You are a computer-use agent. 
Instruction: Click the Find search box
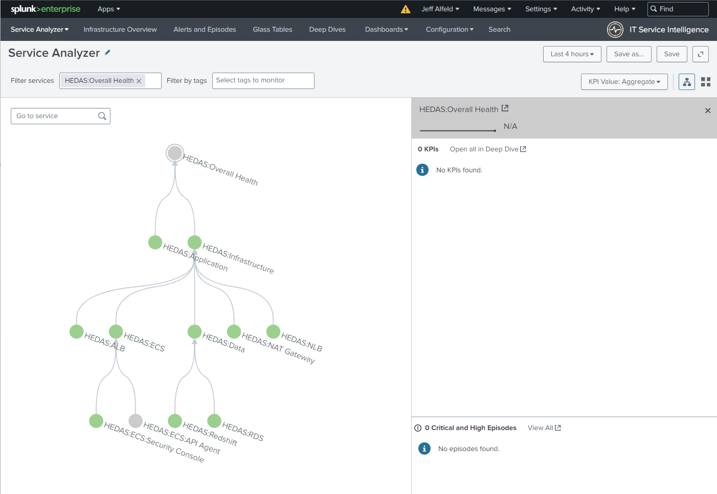click(x=678, y=9)
